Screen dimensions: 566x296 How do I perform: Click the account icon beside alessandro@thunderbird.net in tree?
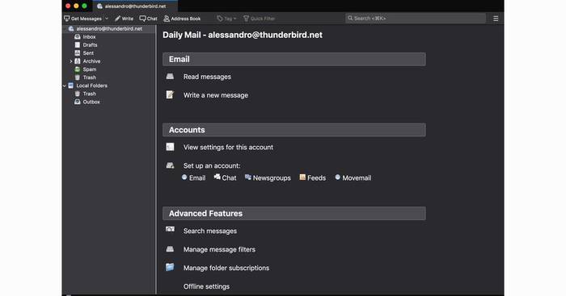(x=71, y=29)
